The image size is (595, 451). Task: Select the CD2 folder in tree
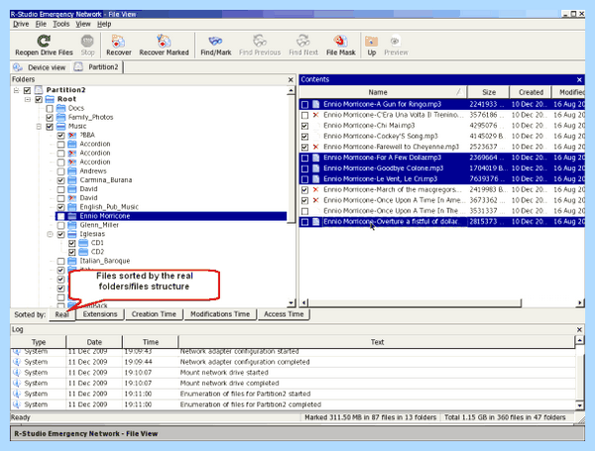97,252
